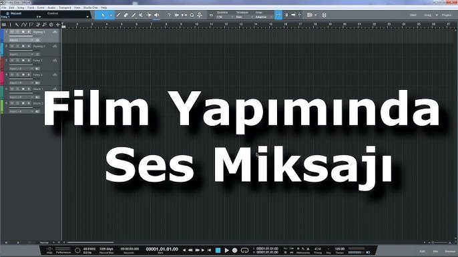
Task: Click the circular icon after the ripple arrows
Action: (x=192, y=15)
